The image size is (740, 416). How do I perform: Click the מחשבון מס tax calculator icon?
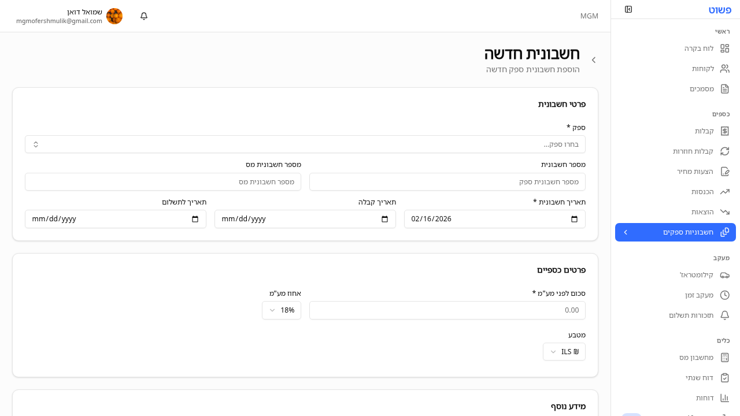pyautogui.click(x=725, y=357)
